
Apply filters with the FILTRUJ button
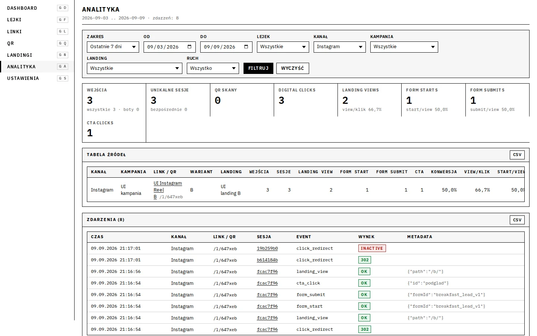click(258, 68)
